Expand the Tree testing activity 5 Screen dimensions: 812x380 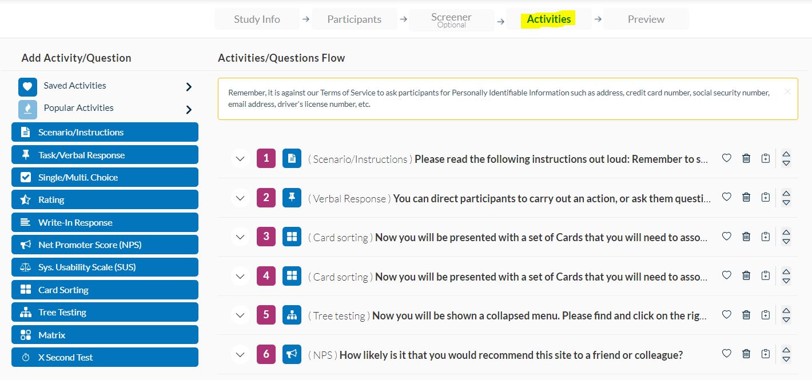coord(241,315)
